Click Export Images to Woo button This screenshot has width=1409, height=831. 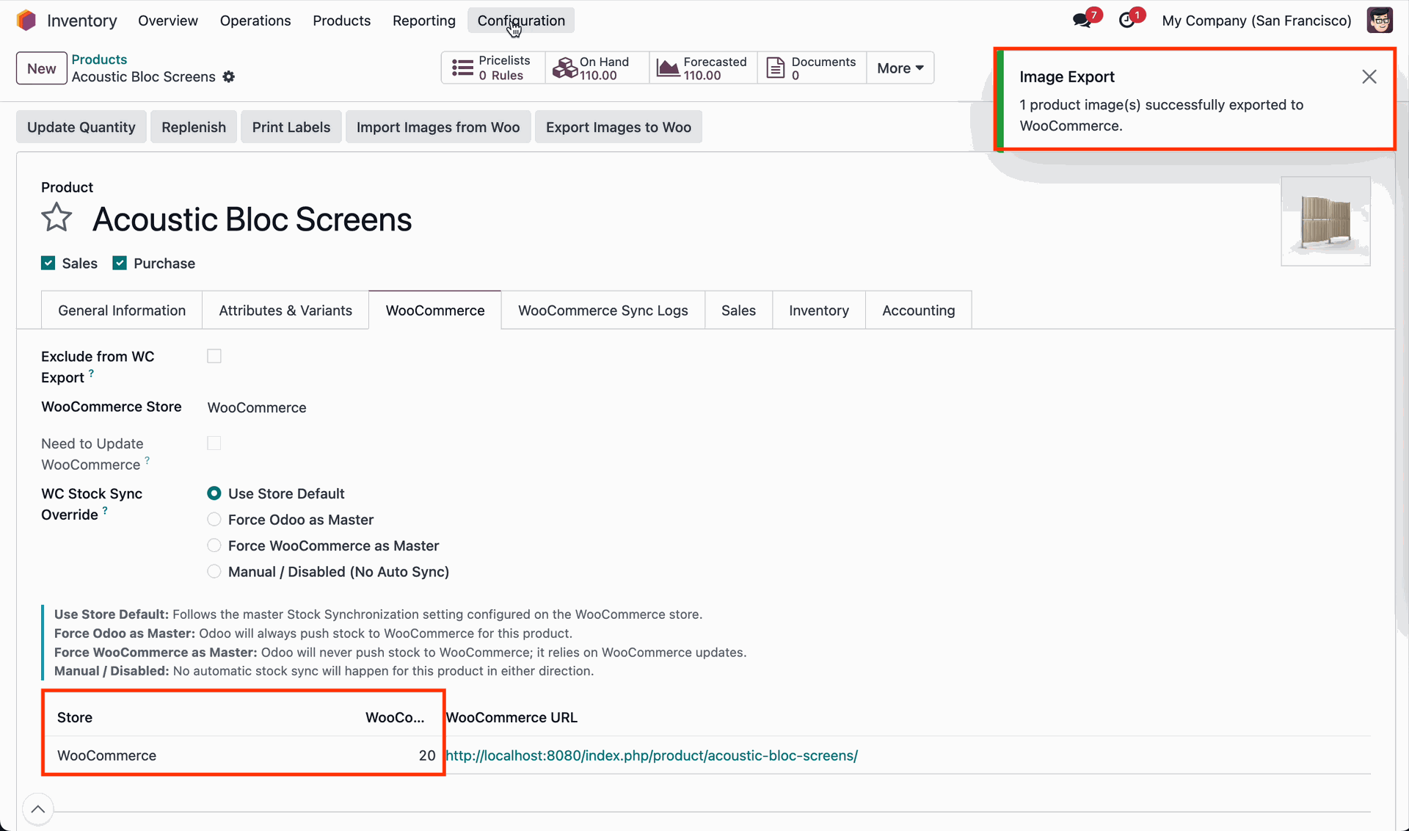pos(619,127)
